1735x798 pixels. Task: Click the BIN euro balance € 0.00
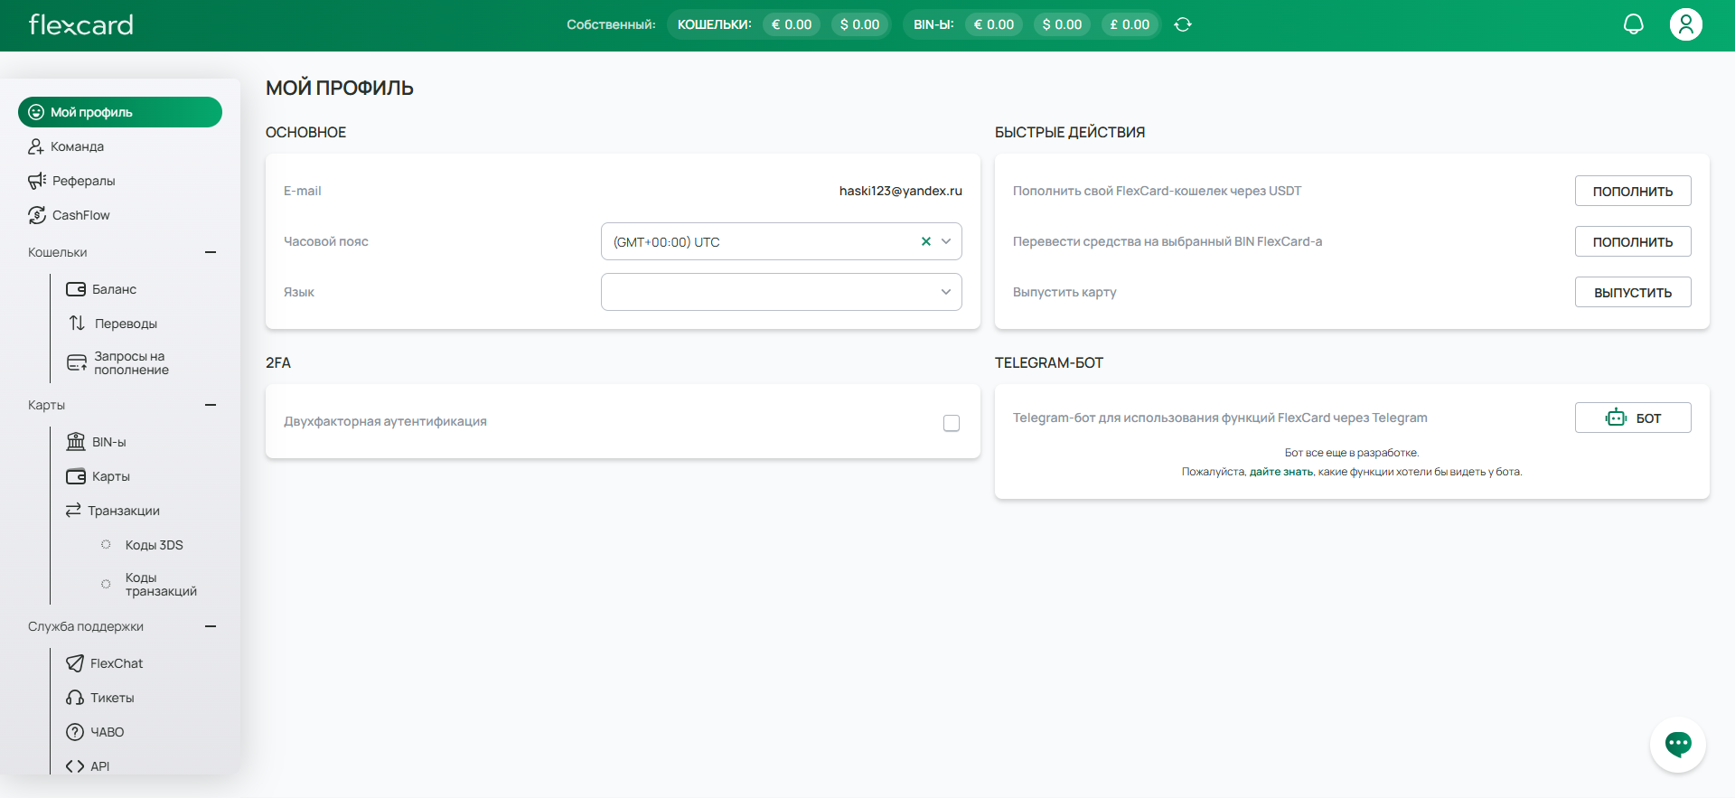(994, 24)
